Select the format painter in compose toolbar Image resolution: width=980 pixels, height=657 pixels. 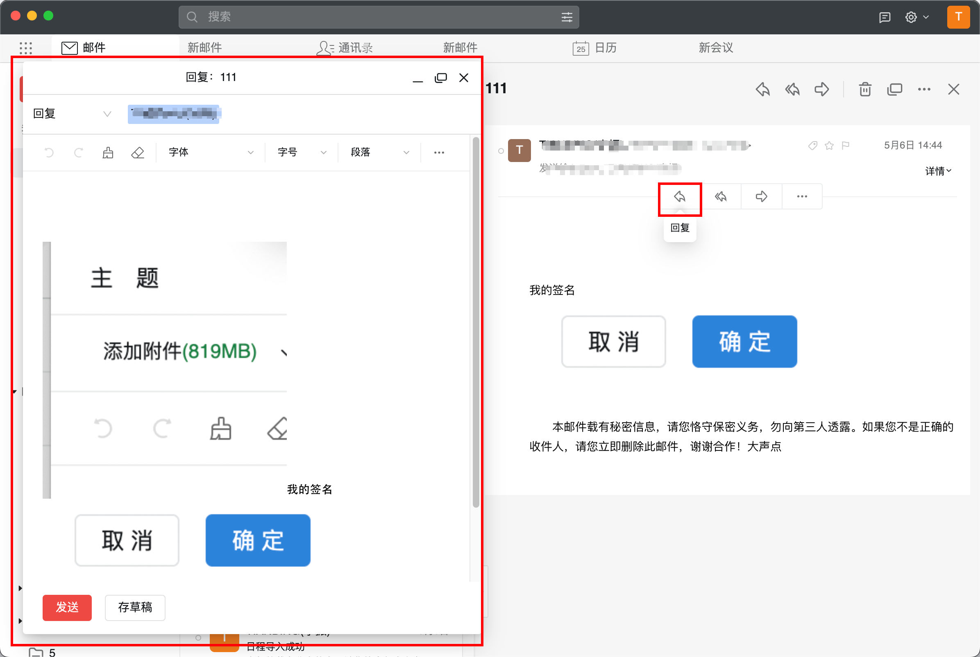coord(108,152)
